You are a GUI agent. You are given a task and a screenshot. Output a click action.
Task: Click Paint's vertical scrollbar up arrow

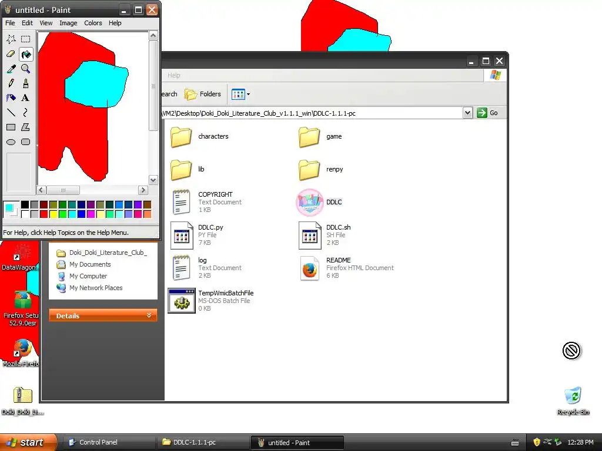153,36
